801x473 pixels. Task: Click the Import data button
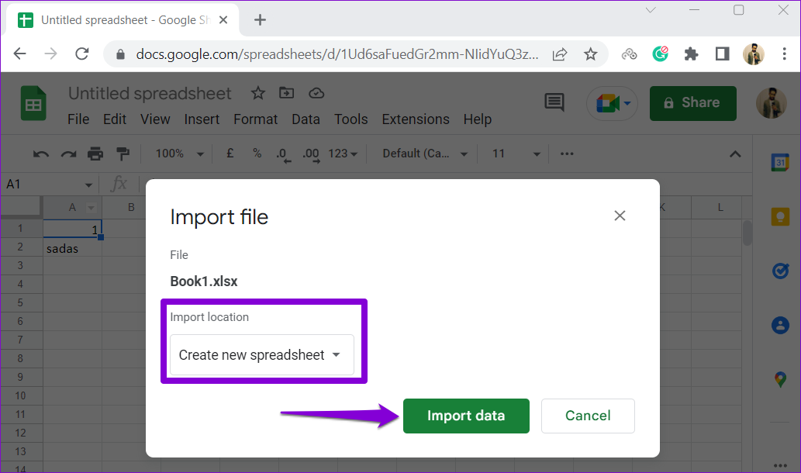coord(466,416)
